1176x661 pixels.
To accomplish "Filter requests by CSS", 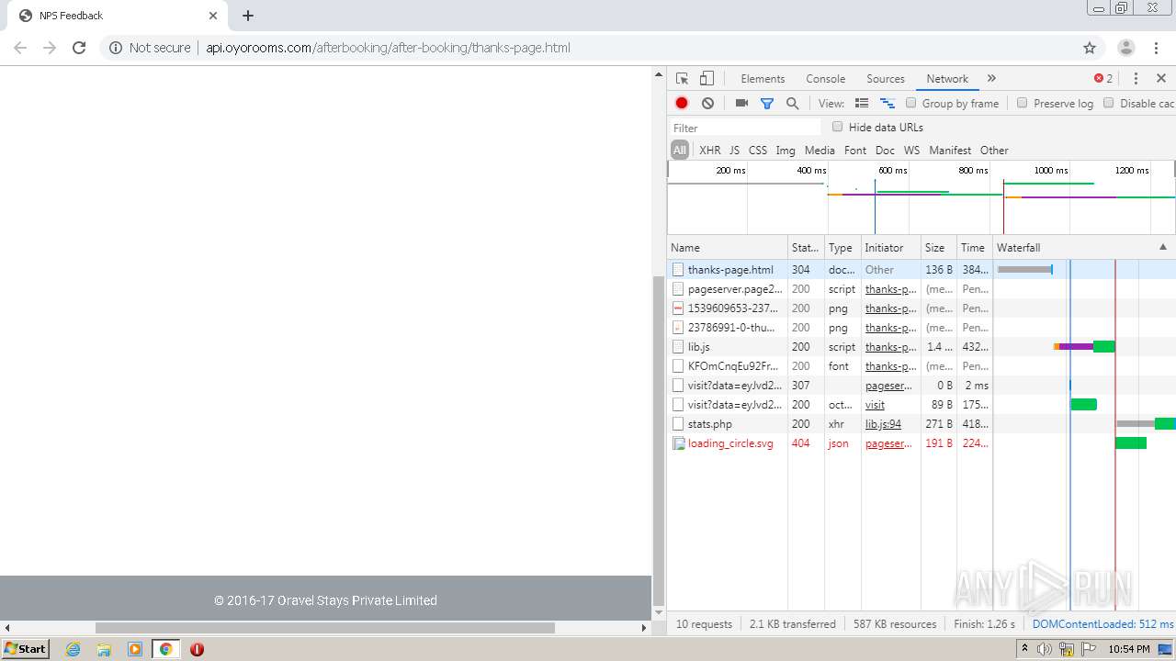I will coord(758,151).
